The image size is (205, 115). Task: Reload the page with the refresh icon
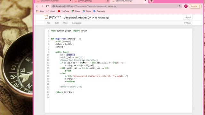47,6
